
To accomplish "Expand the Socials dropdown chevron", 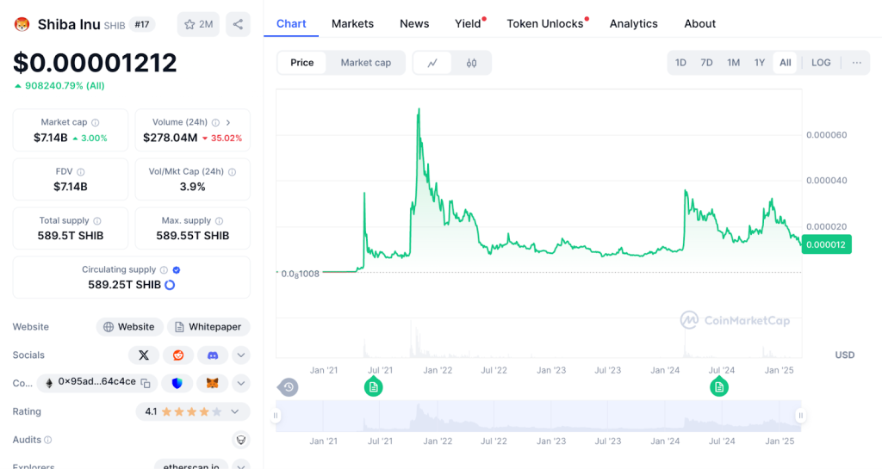I will coord(241,355).
